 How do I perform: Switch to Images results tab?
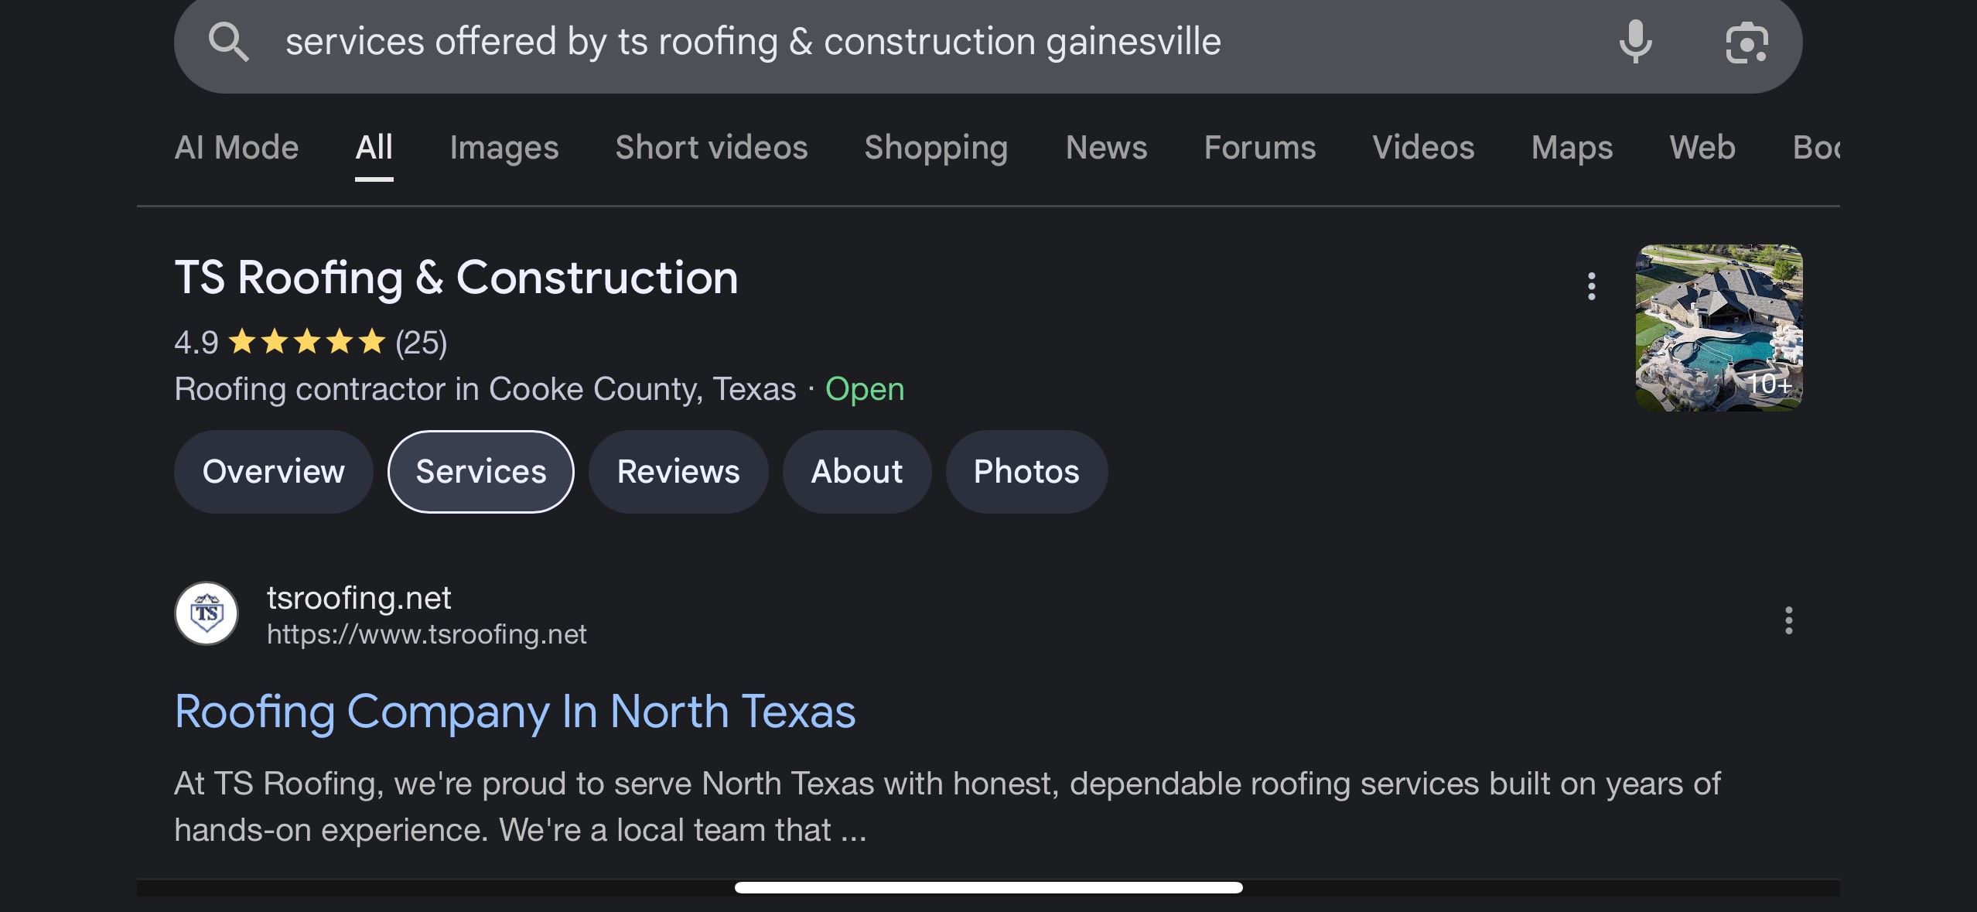click(504, 147)
